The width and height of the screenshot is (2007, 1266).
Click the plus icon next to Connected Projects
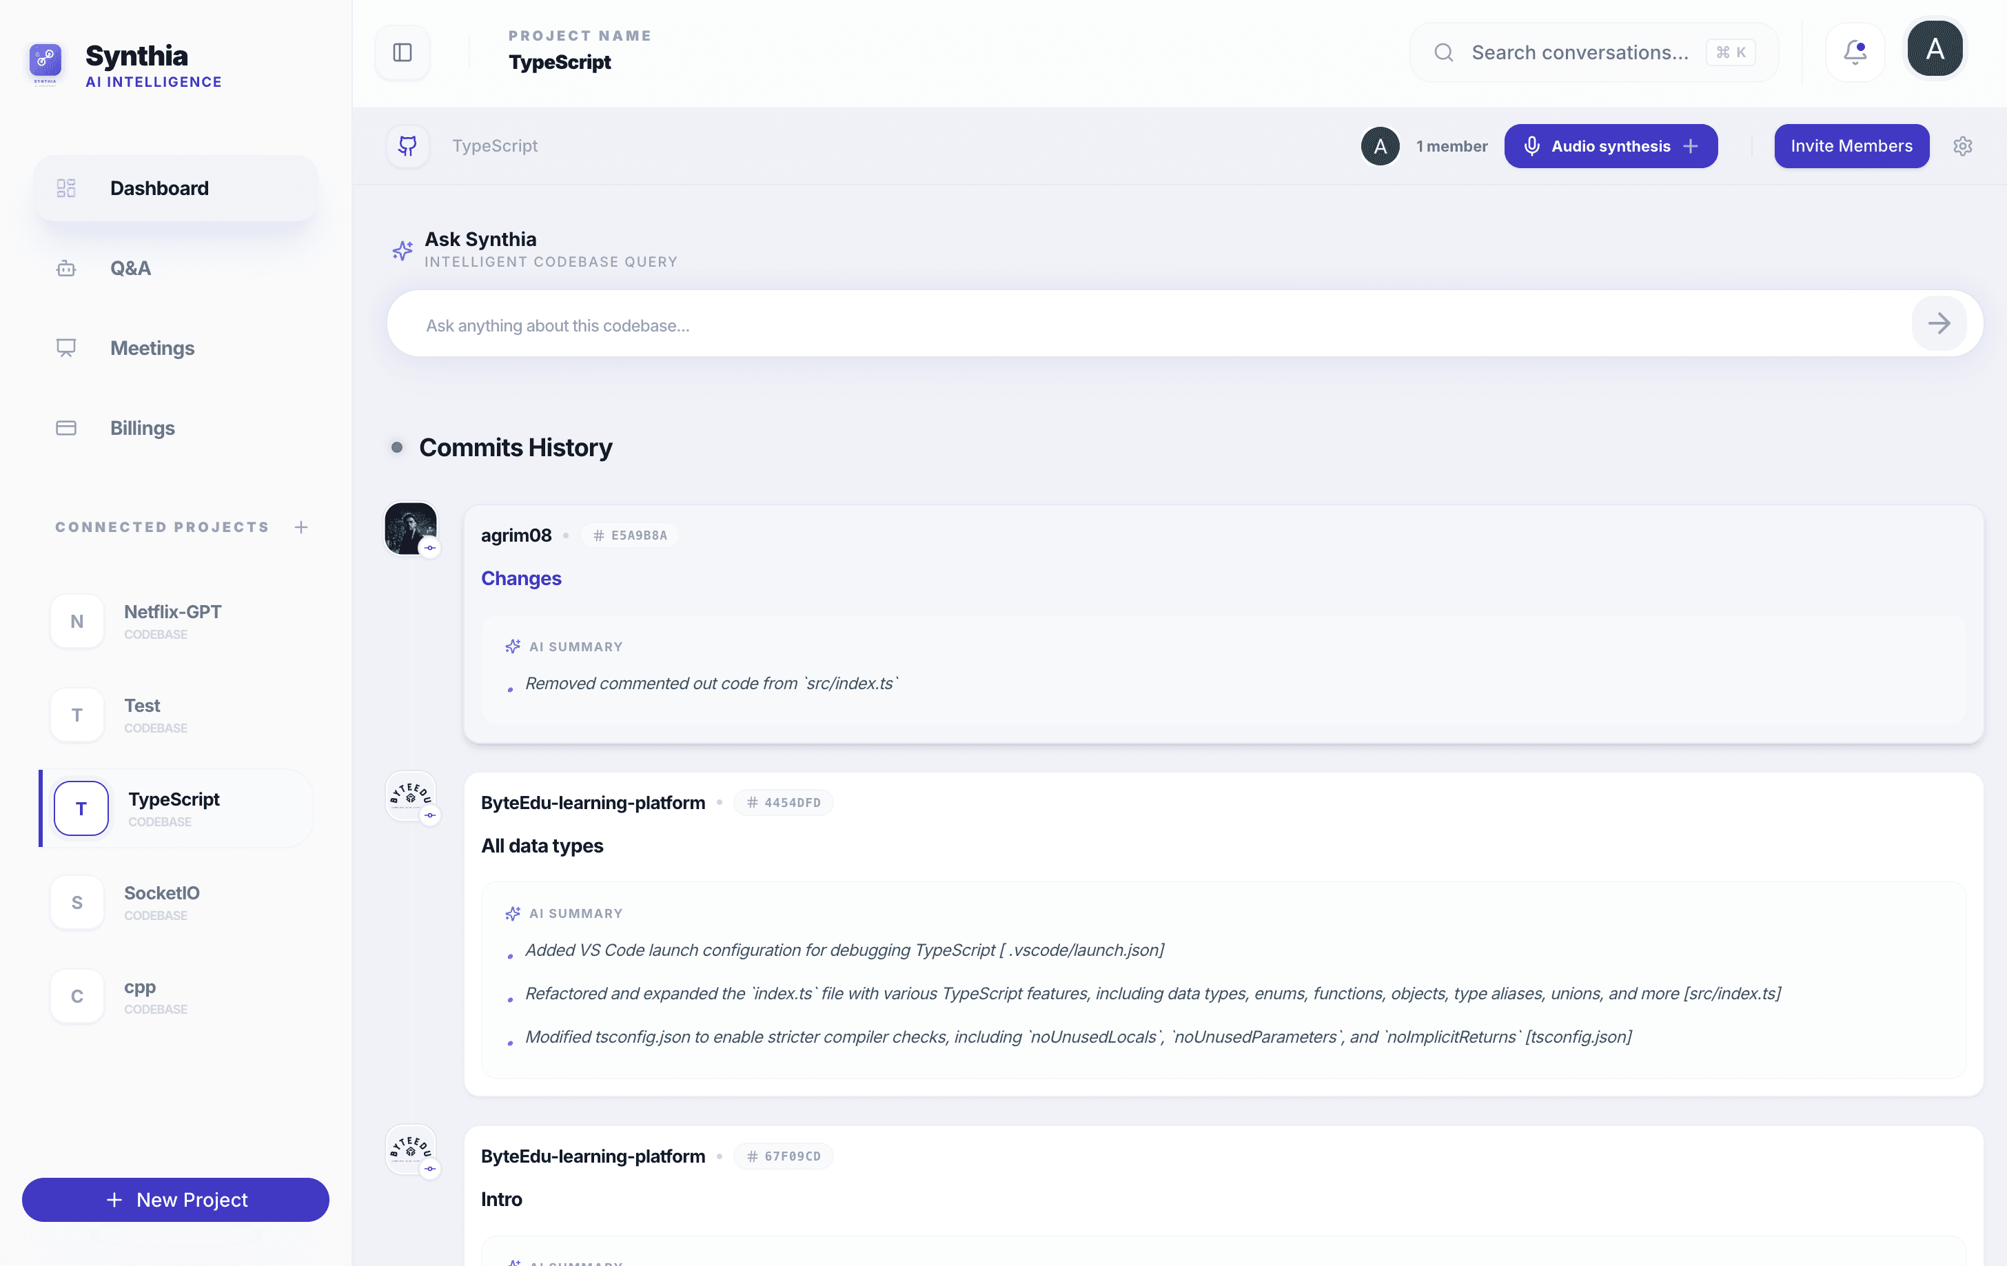pyautogui.click(x=301, y=527)
